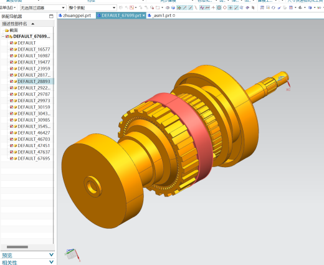
Task: Switch to the DEFAULT_67699.prt tab
Action: [121, 16]
